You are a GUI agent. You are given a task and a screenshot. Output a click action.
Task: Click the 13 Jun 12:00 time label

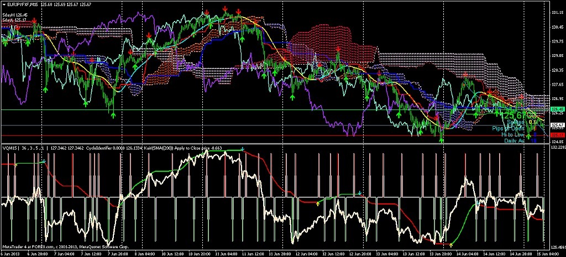(414, 254)
